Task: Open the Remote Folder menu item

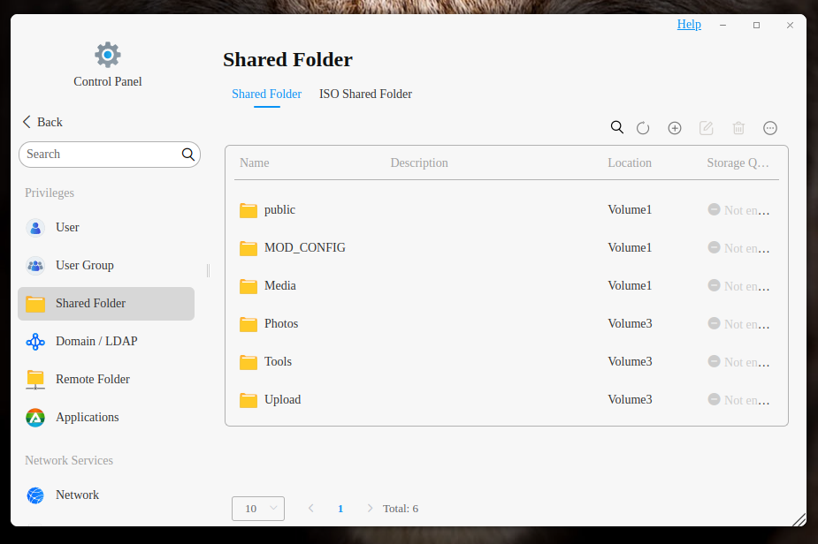Action: pos(106,380)
